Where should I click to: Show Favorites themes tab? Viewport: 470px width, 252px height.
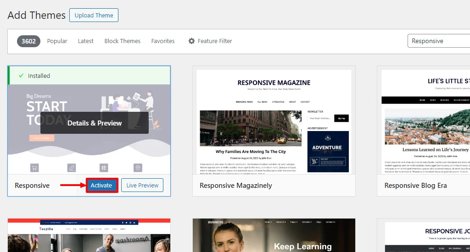[163, 41]
